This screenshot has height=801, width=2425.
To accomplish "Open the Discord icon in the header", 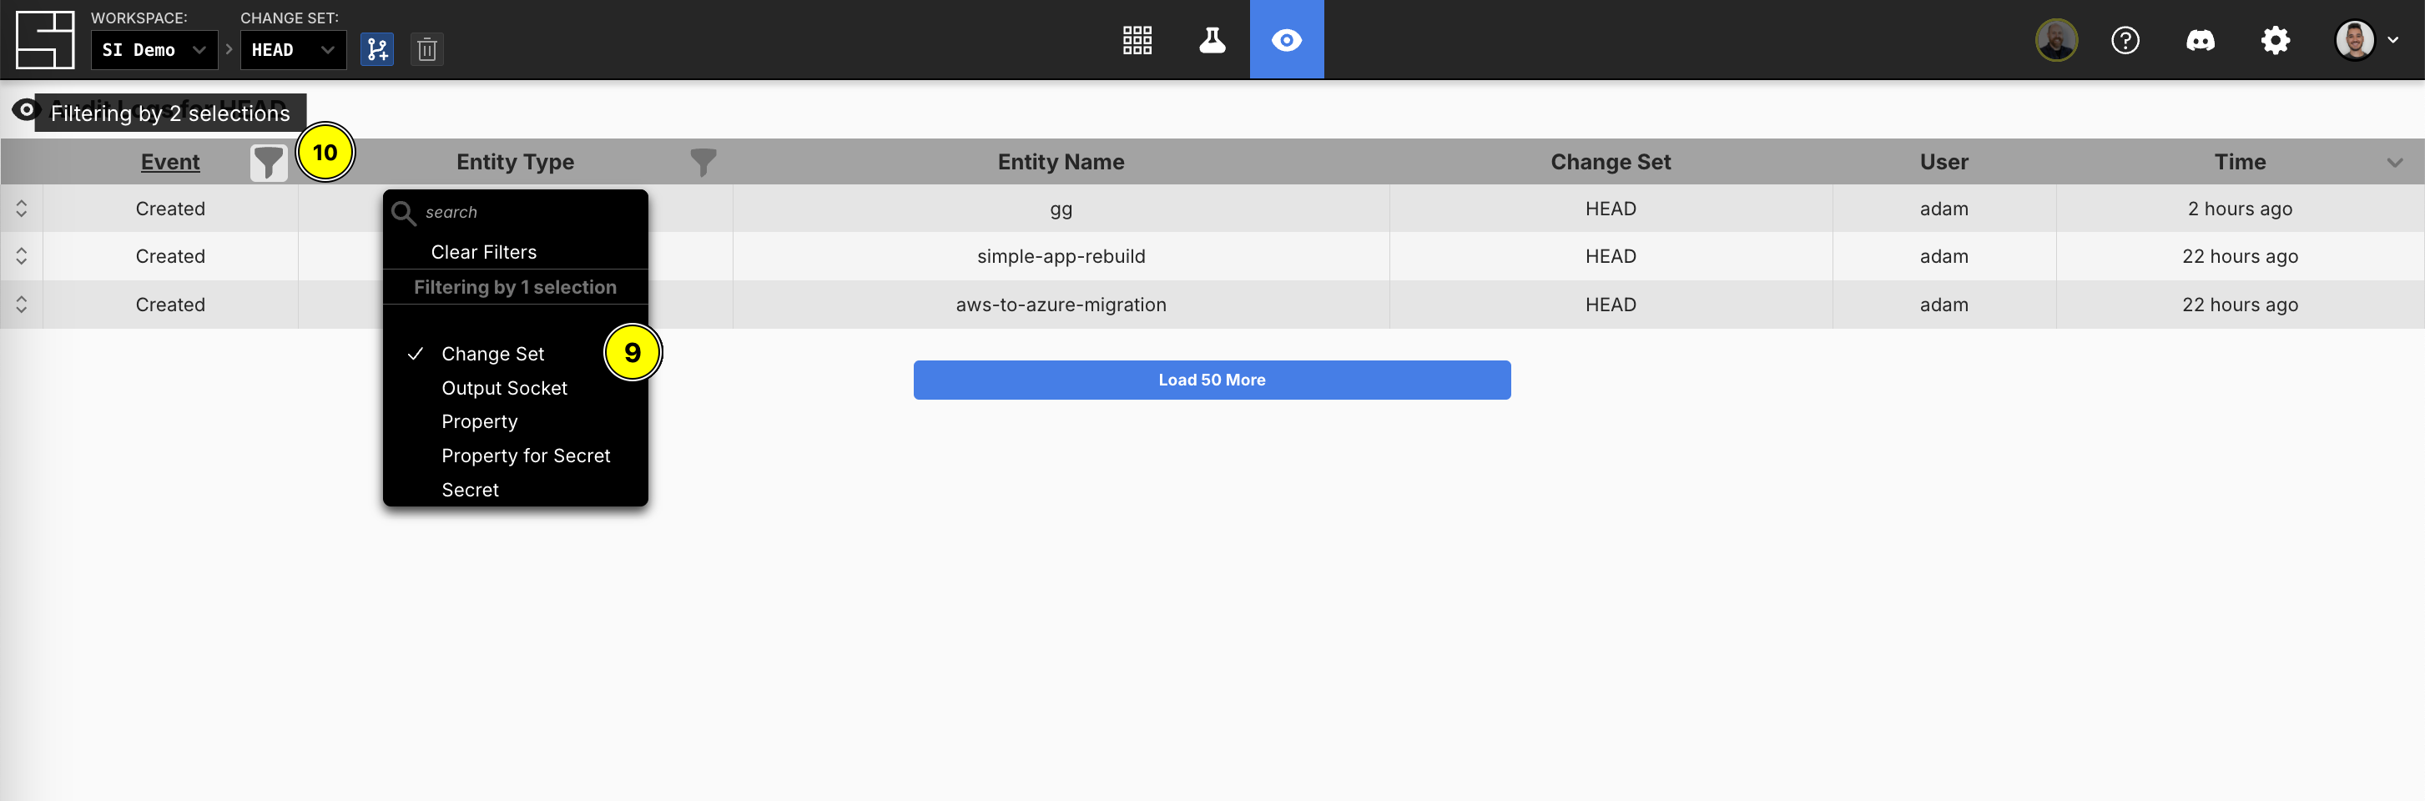I will pos(2200,39).
